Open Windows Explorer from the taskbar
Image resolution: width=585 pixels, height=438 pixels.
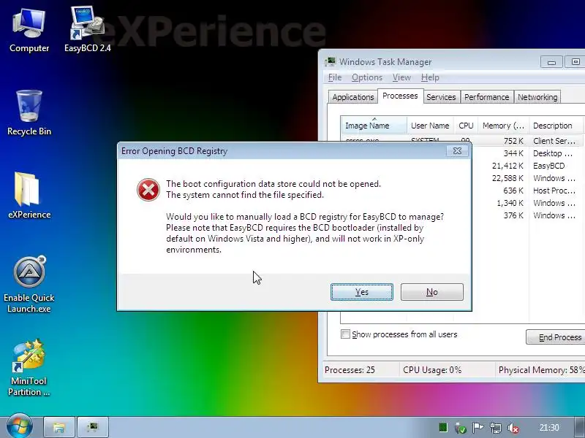(60, 427)
